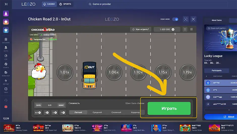Screen dimensions: 237x134
Task: Select participant row A**x
Action: click(x=221, y=90)
